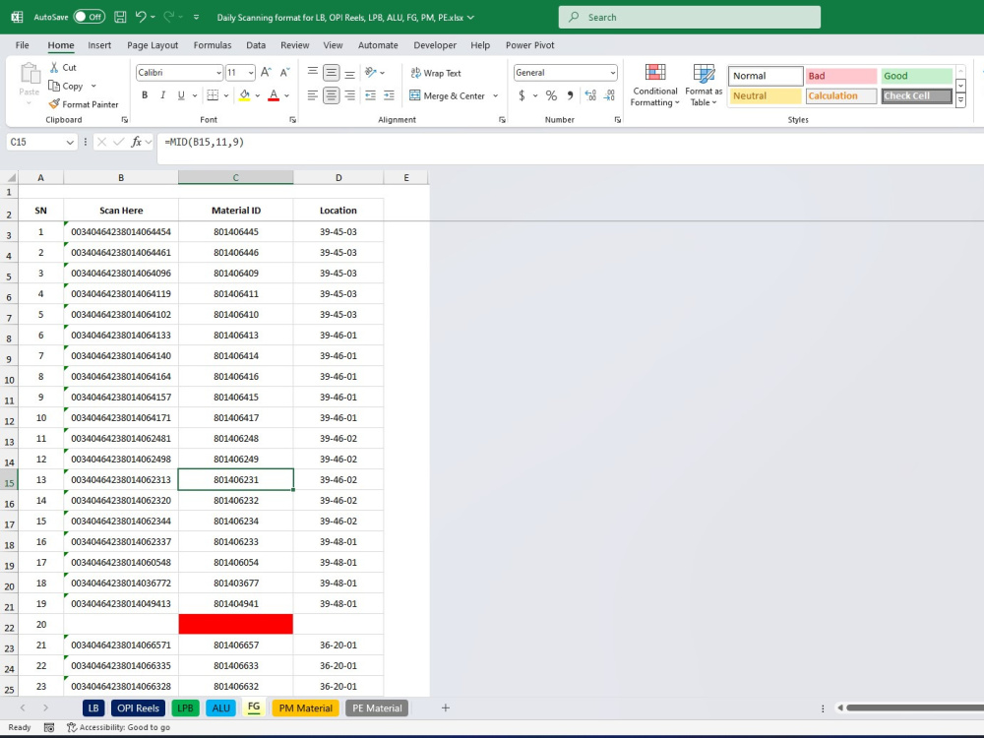
Task: Click Decrease Indent icon
Action: 371,95
